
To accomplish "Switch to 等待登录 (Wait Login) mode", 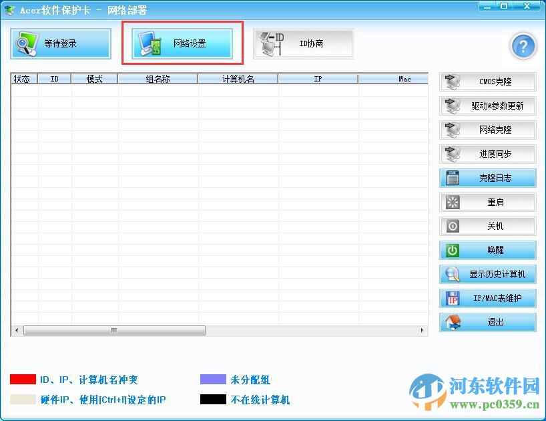I will coord(61,42).
